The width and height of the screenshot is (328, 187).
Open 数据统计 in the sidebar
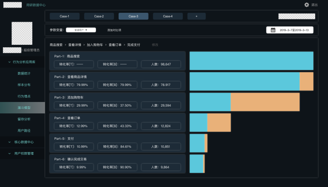pyautogui.click(x=24, y=73)
